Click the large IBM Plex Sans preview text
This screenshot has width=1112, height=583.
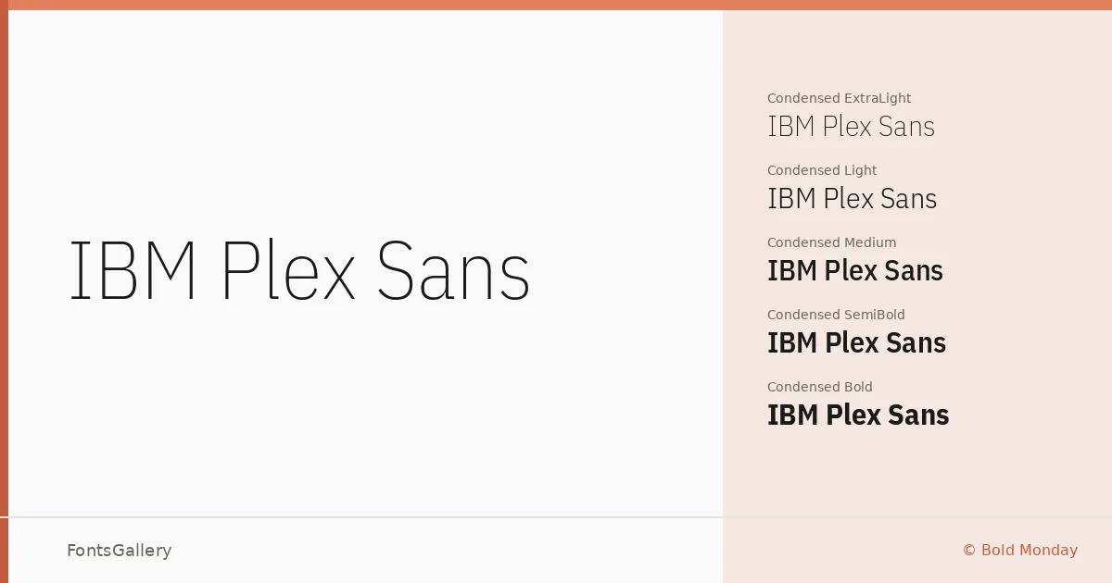[299, 271]
